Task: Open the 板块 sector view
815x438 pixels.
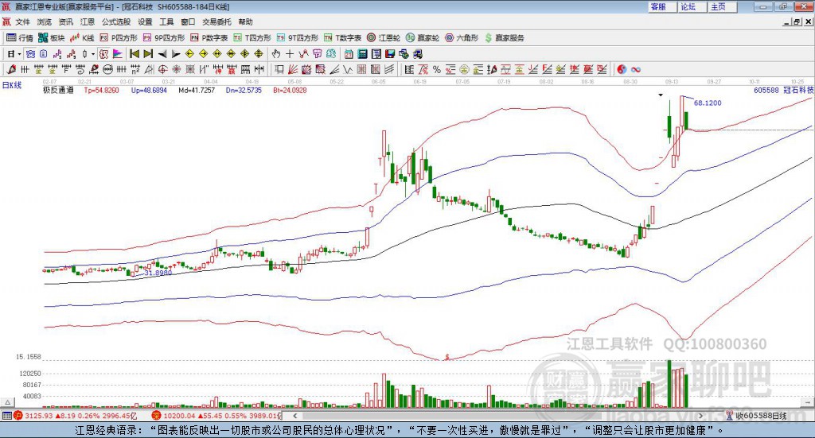Action: coord(52,38)
